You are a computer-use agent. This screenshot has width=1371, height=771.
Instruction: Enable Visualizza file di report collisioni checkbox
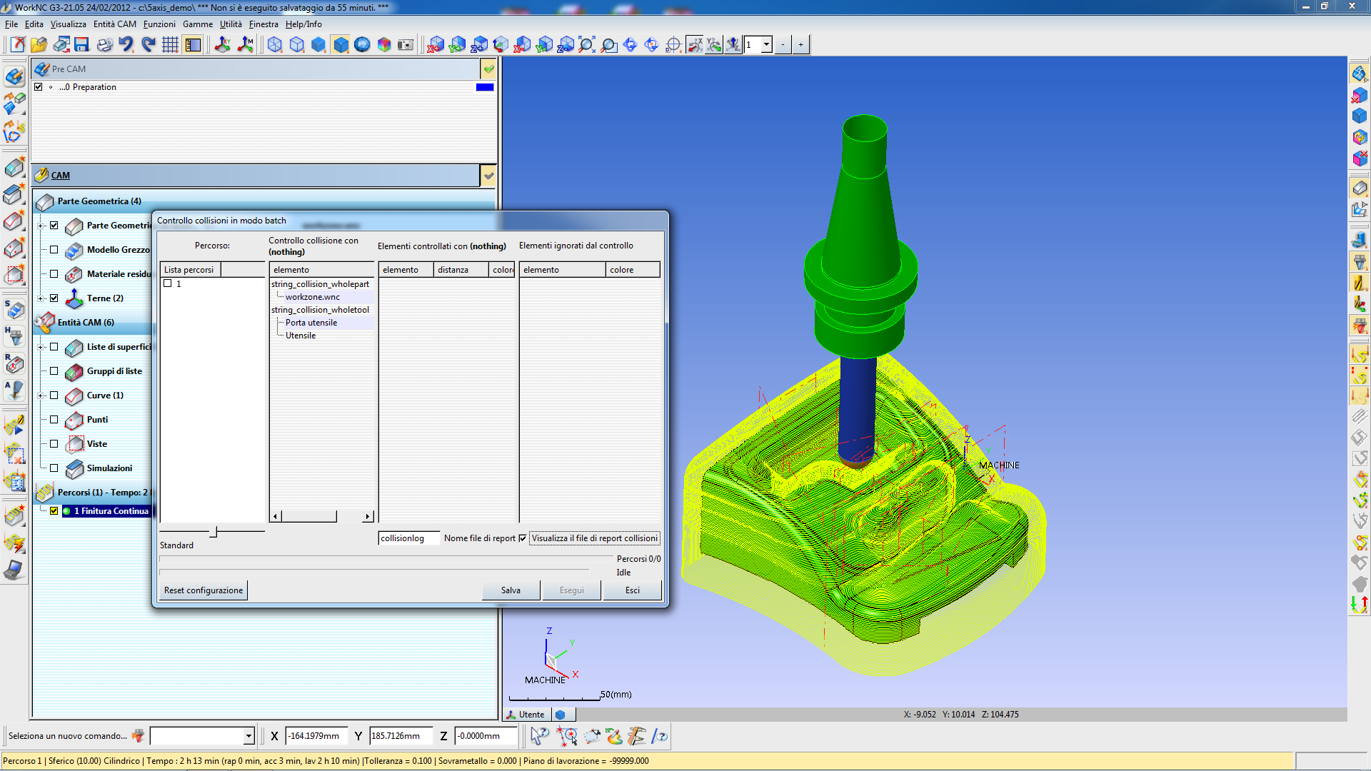point(525,538)
